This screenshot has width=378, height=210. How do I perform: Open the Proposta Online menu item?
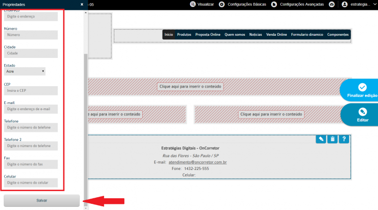pyautogui.click(x=208, y=34)
